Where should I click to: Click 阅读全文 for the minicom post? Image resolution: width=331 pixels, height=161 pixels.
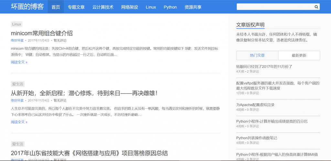19,62
